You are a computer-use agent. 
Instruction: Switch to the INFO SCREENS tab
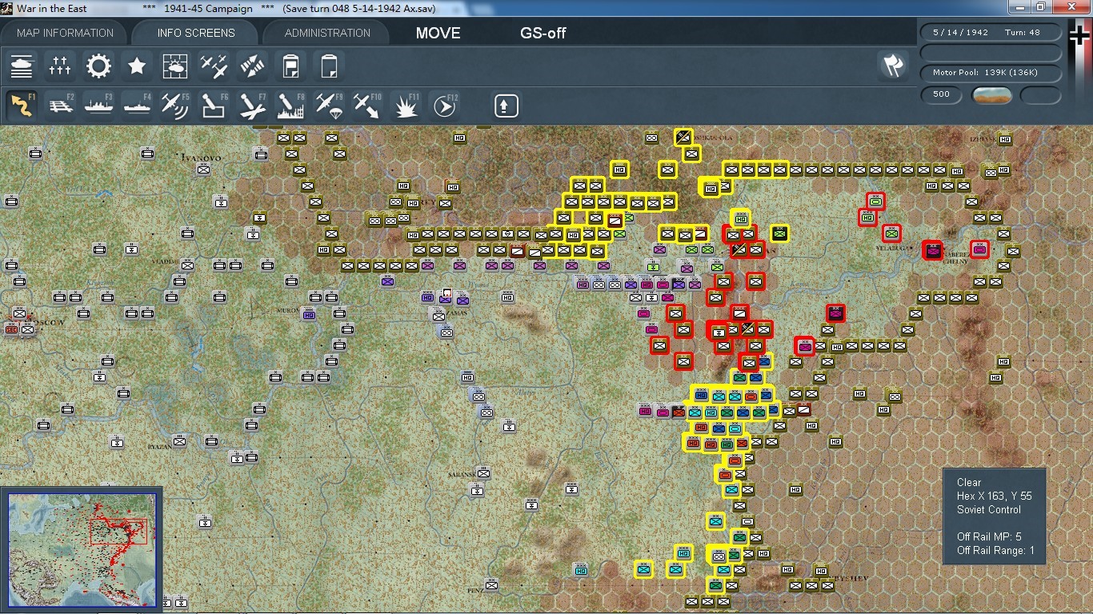coord(196,33)
